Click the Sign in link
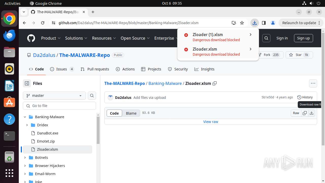 pyautogui.click(x=282, y=38)
